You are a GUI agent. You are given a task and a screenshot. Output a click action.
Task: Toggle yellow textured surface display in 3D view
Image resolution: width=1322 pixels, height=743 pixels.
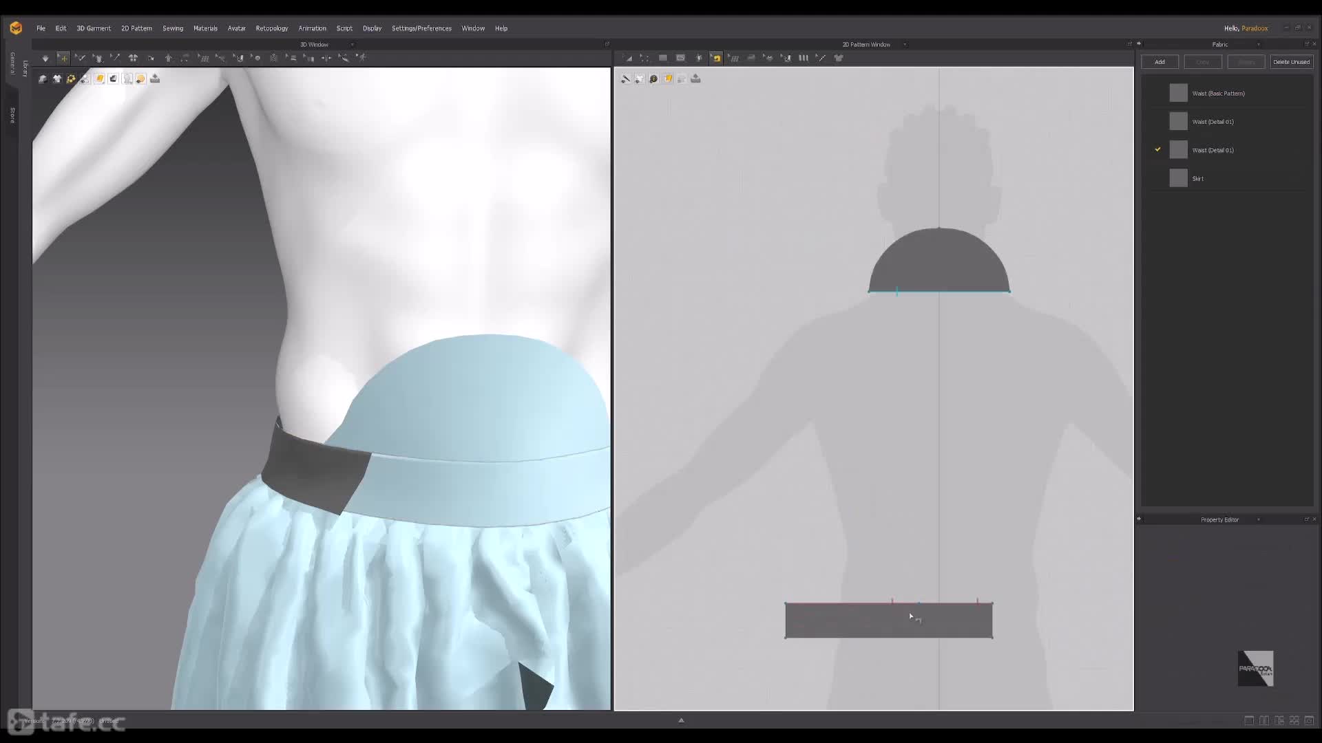click(x=99, y=79)
